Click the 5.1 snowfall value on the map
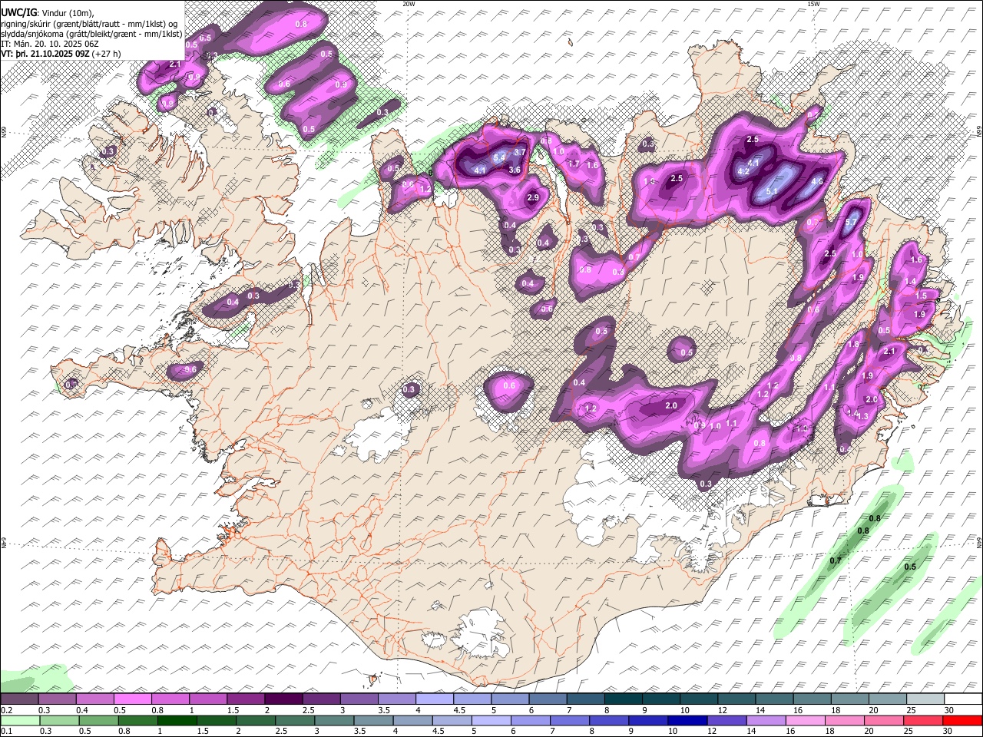Screen dimensions: 983x737 773,192
